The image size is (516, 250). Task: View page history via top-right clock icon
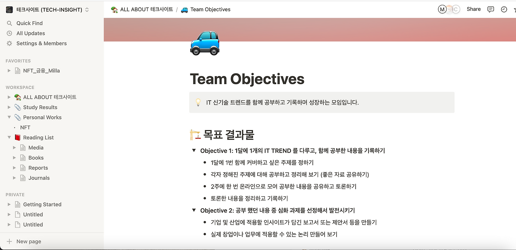pyautogui.click(x=504, y=9)
